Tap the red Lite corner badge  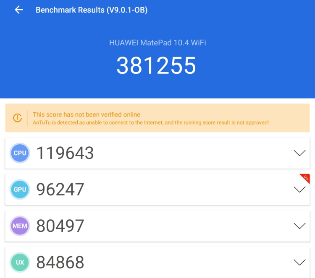[306, 178]
